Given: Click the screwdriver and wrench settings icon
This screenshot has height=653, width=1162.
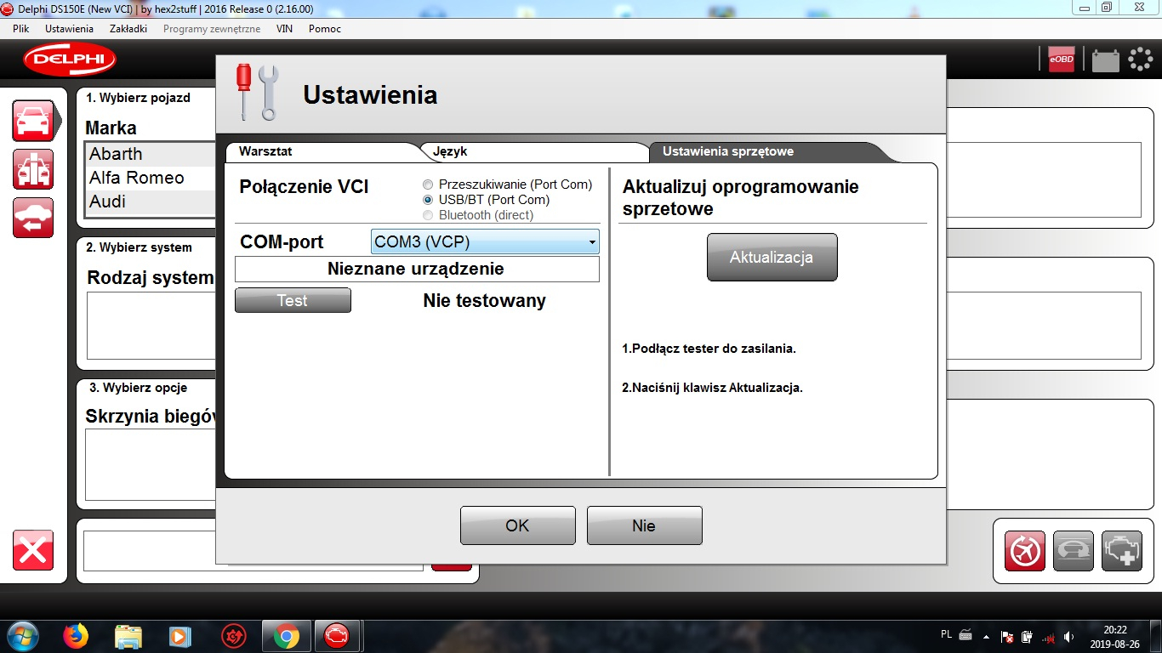Looking at the screenshot, I should pyautogui.click(x=256, y=93).
